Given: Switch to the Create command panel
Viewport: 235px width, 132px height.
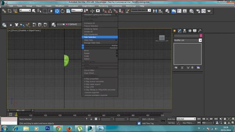Looking at the screenshot, I should pyautogui.click(x=175, y=31).
